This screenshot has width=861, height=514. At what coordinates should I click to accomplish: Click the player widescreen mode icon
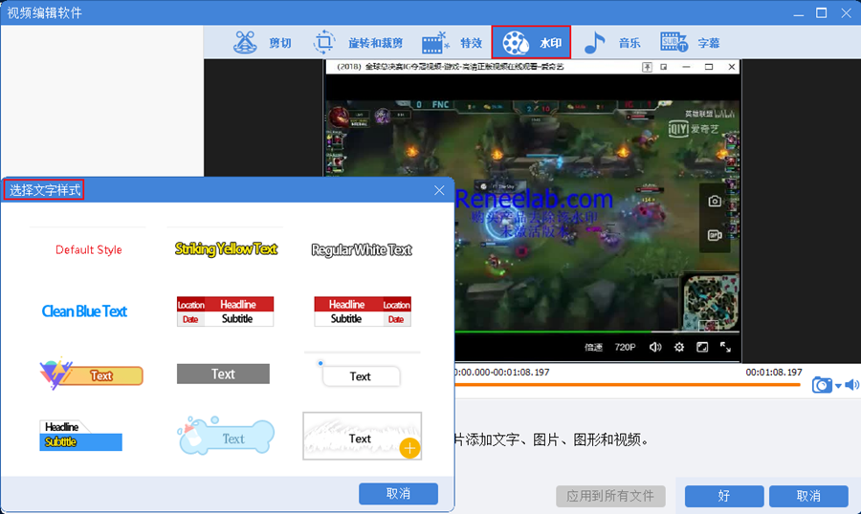702,347
